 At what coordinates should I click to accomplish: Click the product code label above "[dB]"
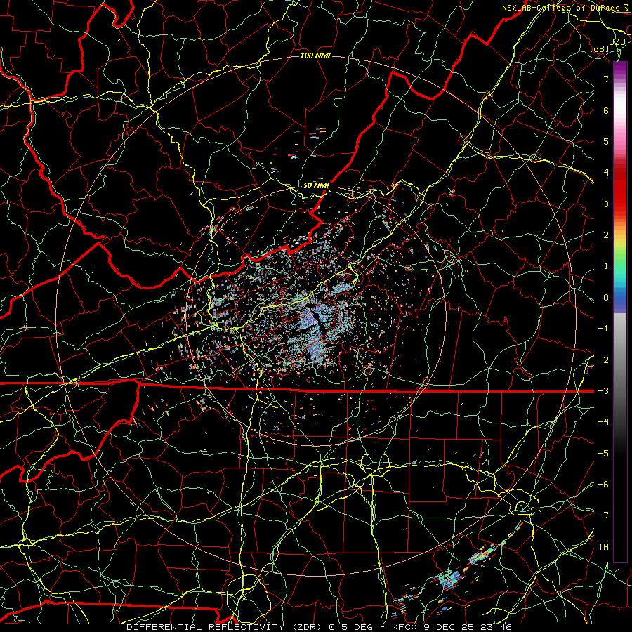coord(617,41)
